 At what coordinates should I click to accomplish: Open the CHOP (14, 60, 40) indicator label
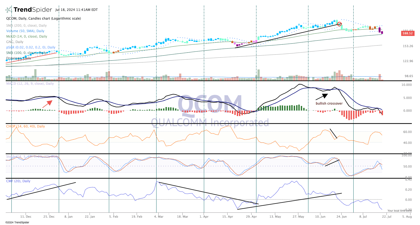[x=26, y=126]
